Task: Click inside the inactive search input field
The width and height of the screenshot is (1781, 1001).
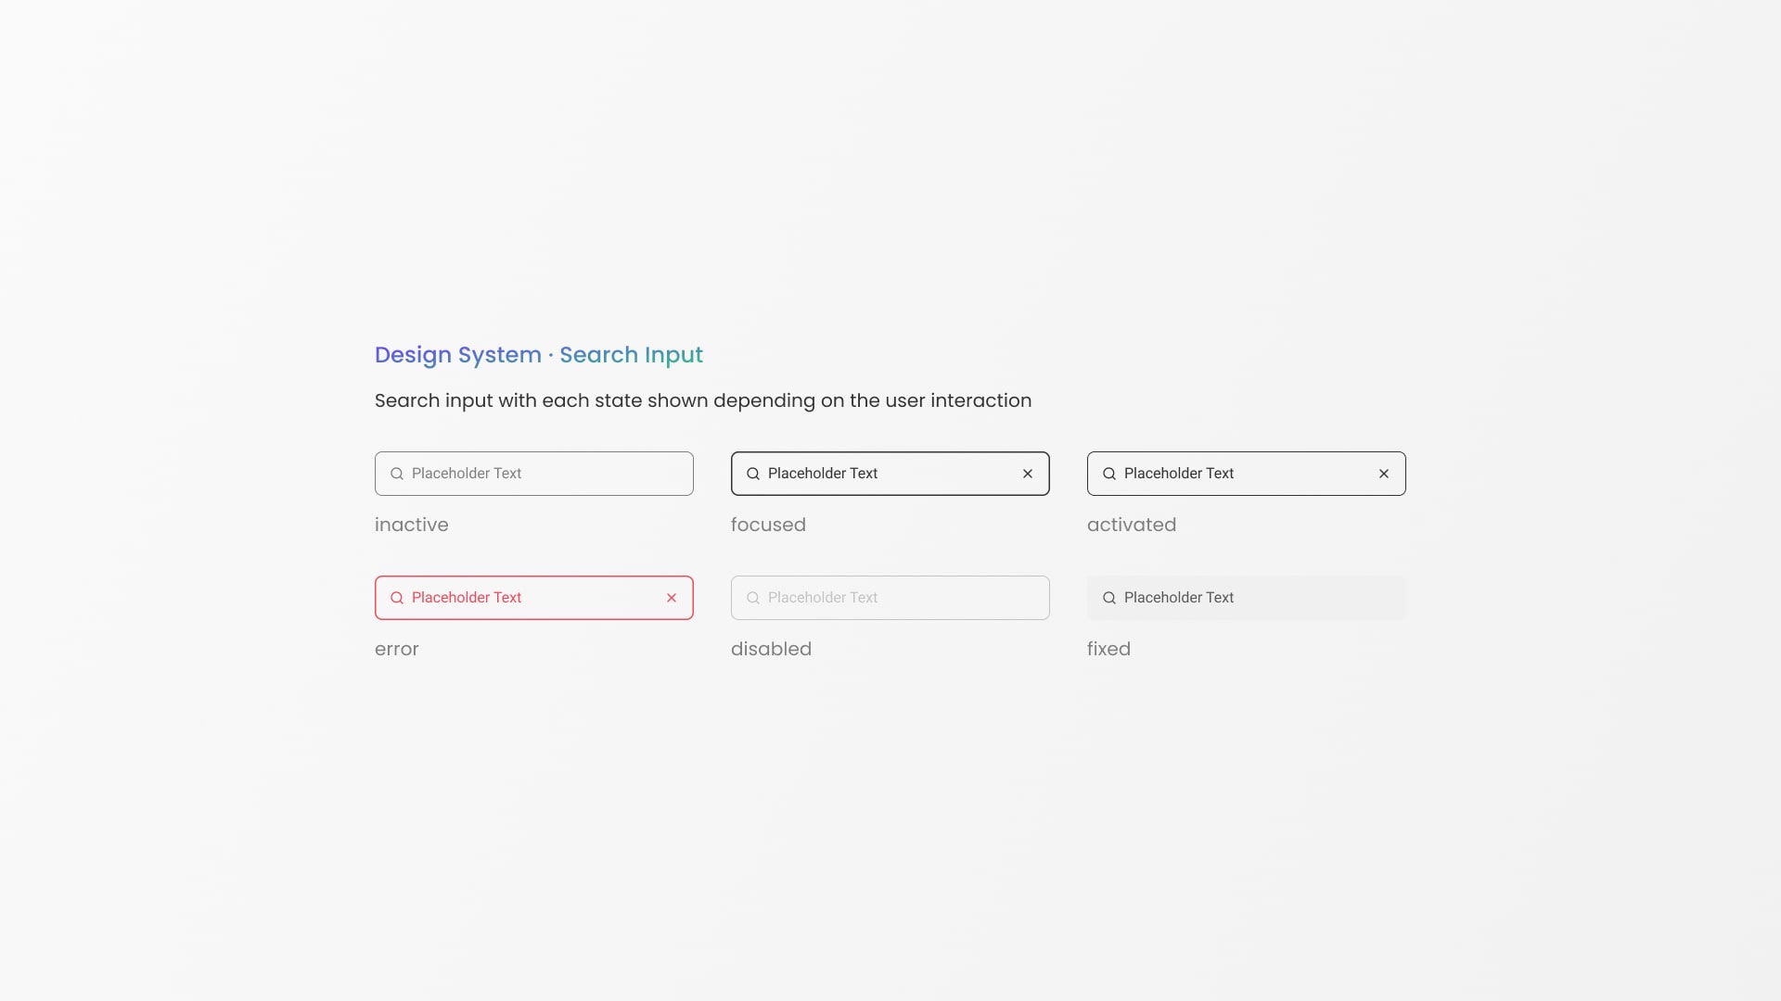Action: tap(533, 473)
